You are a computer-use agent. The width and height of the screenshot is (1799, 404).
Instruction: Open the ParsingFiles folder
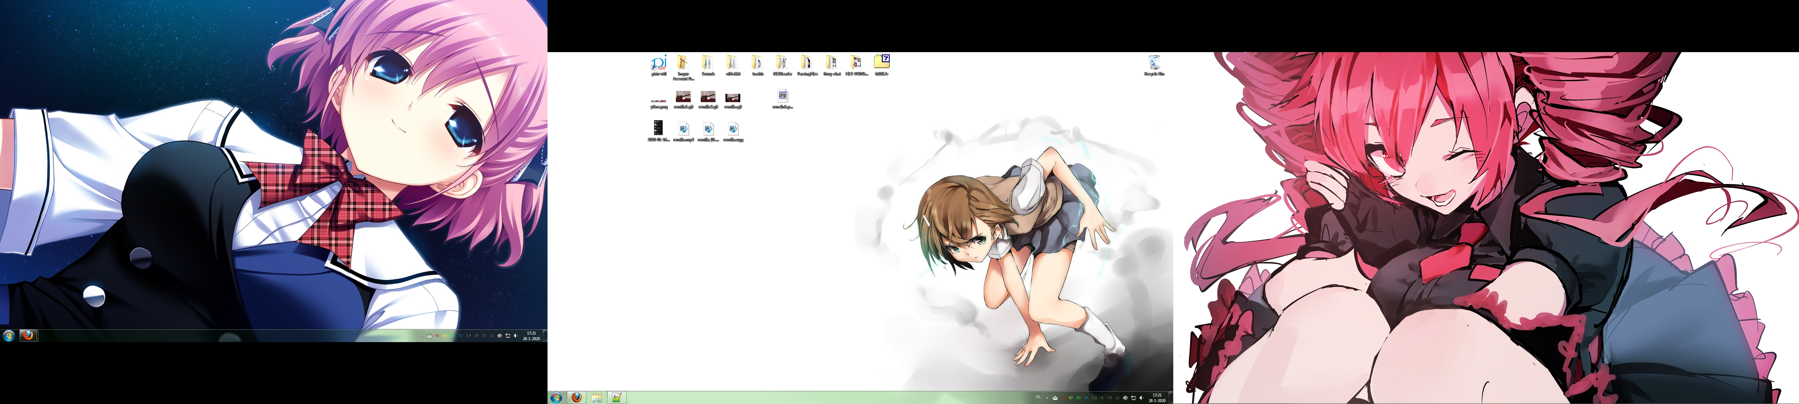[x=807, y=65]
